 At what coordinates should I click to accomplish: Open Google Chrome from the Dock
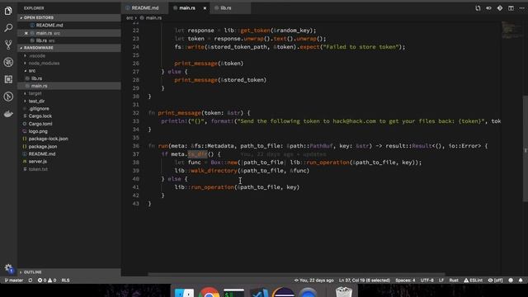(x=209, y=292)
